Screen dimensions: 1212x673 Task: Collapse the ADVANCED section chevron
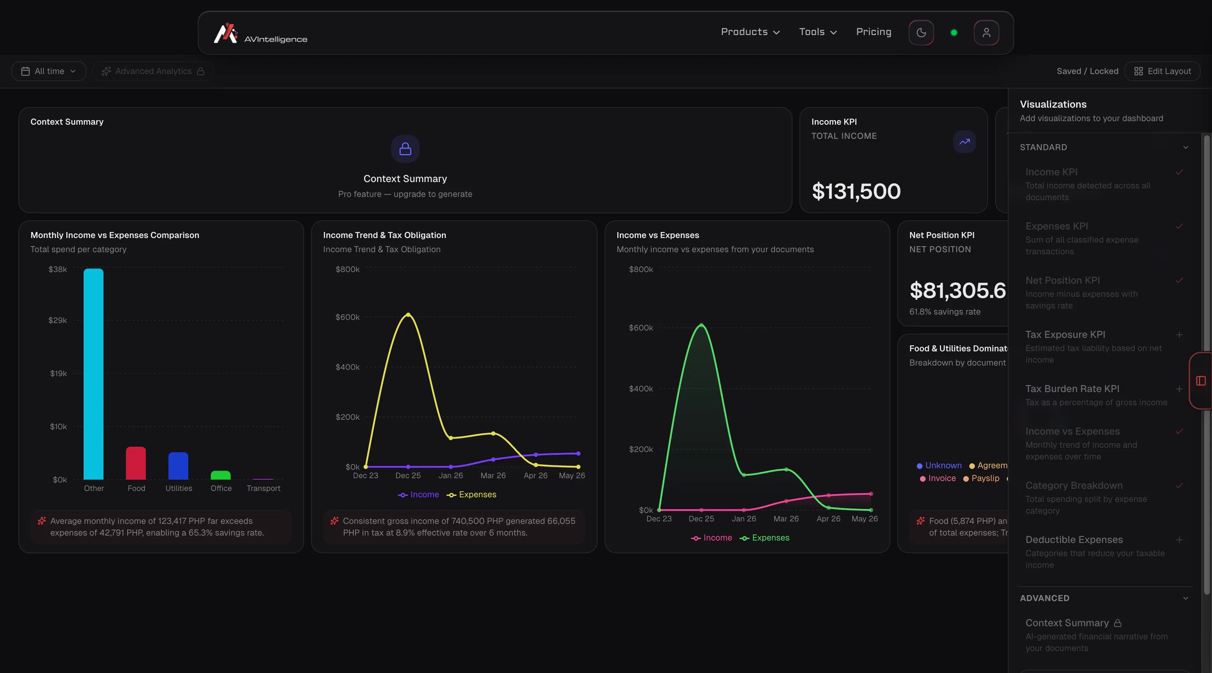tap(1186, 598)
